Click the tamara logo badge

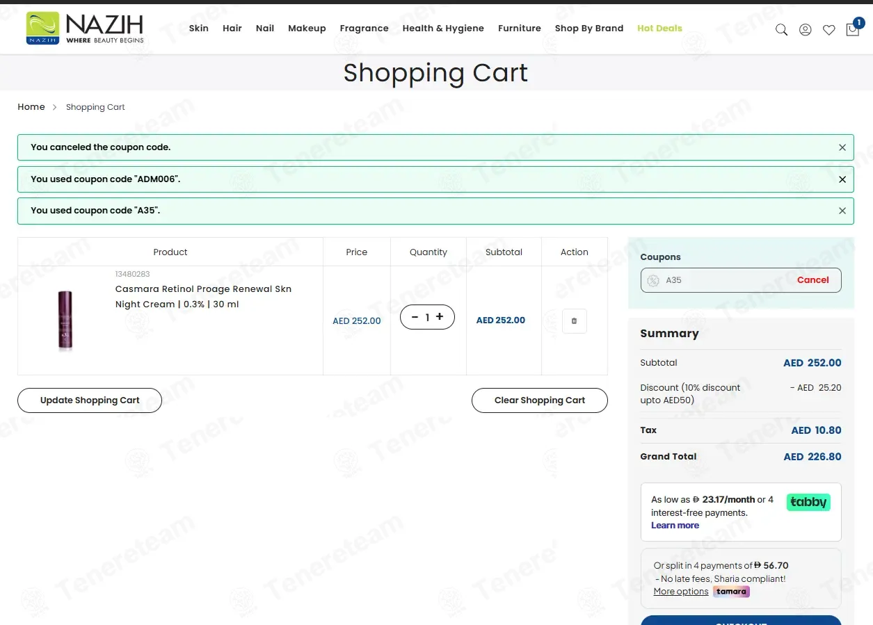click(x=731, y=592)
